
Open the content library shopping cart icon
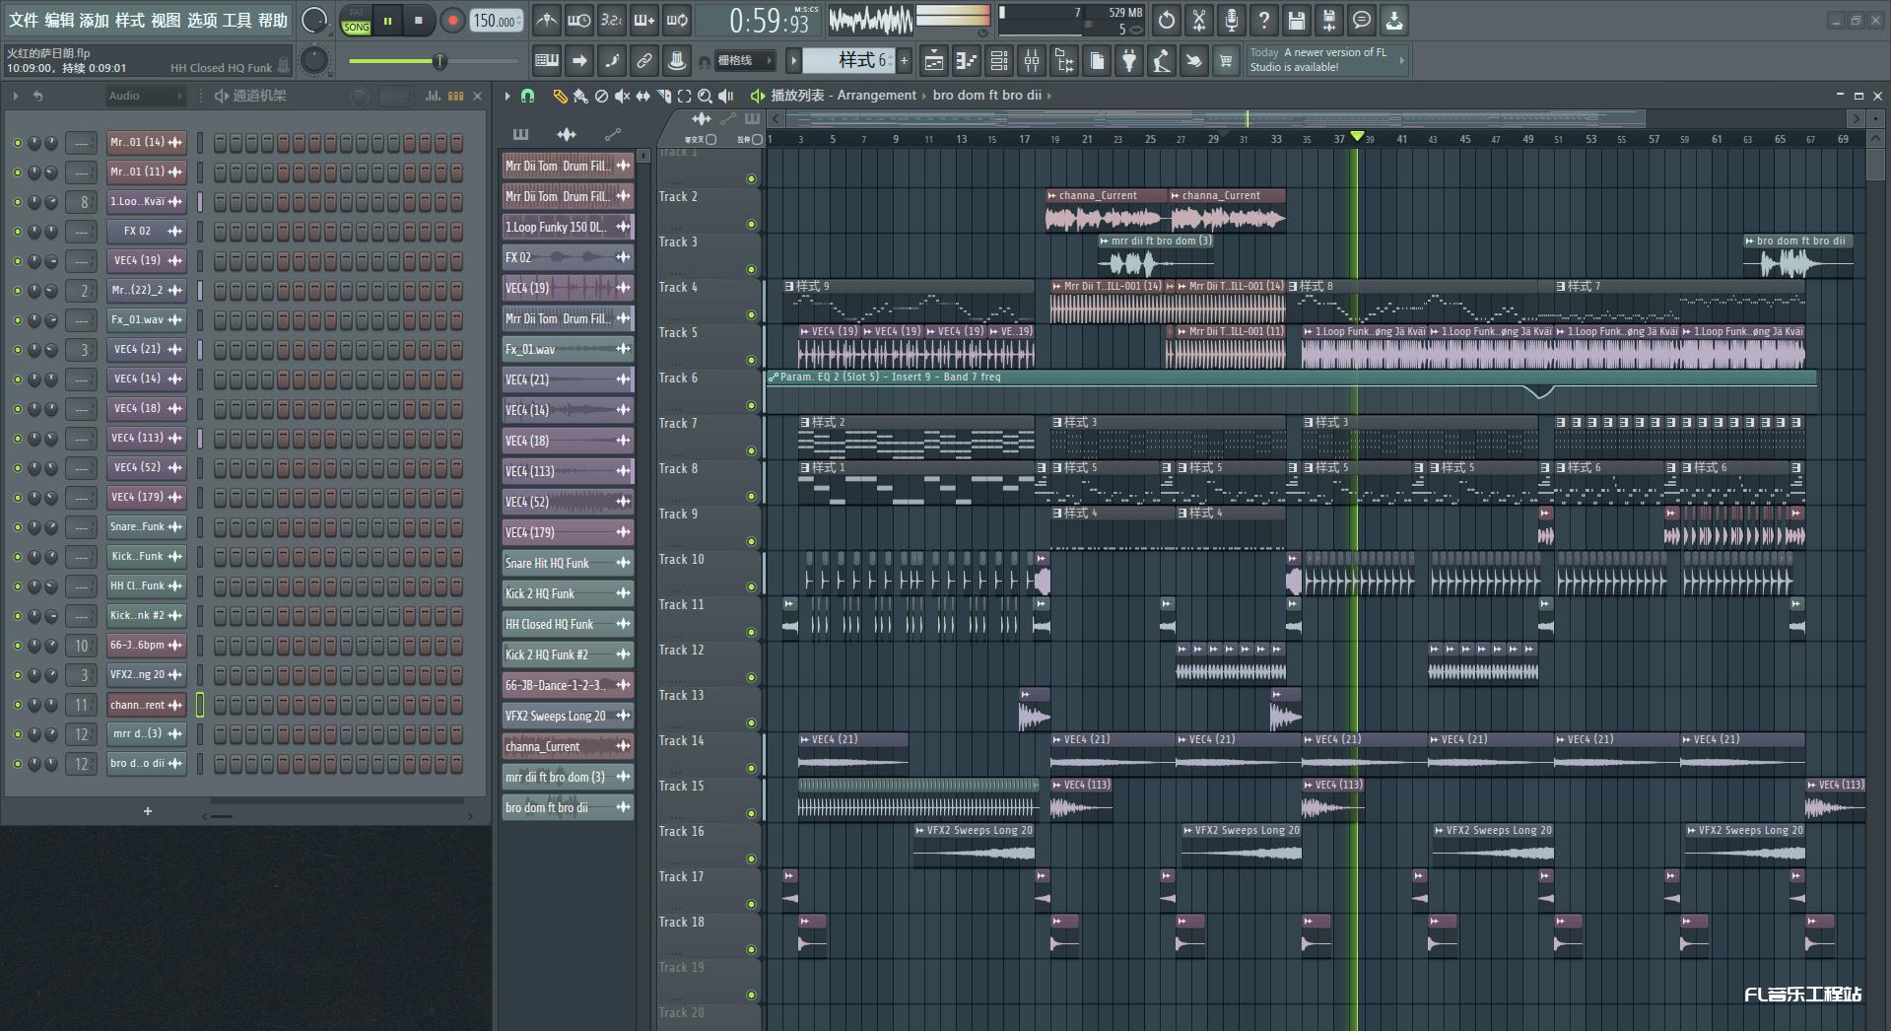click(1226, 61)
